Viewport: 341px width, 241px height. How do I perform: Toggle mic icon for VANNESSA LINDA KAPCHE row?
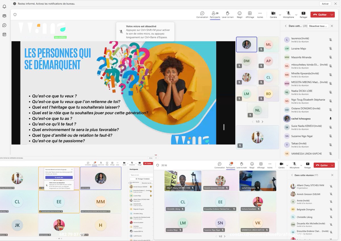[330, 153]
